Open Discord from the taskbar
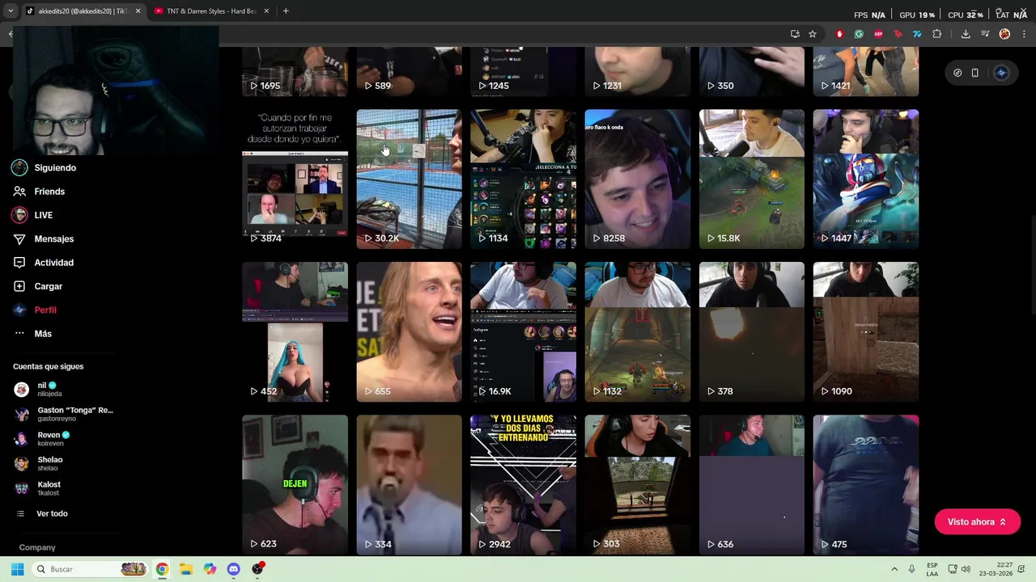Image resolution: width=1036 pixels, height=582 pixels. pyautogui.click(x=233, y=569)
